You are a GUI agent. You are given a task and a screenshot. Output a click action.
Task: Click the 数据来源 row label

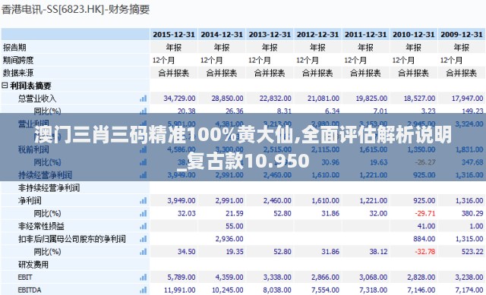pyautogui.click(x=18, y=73)
